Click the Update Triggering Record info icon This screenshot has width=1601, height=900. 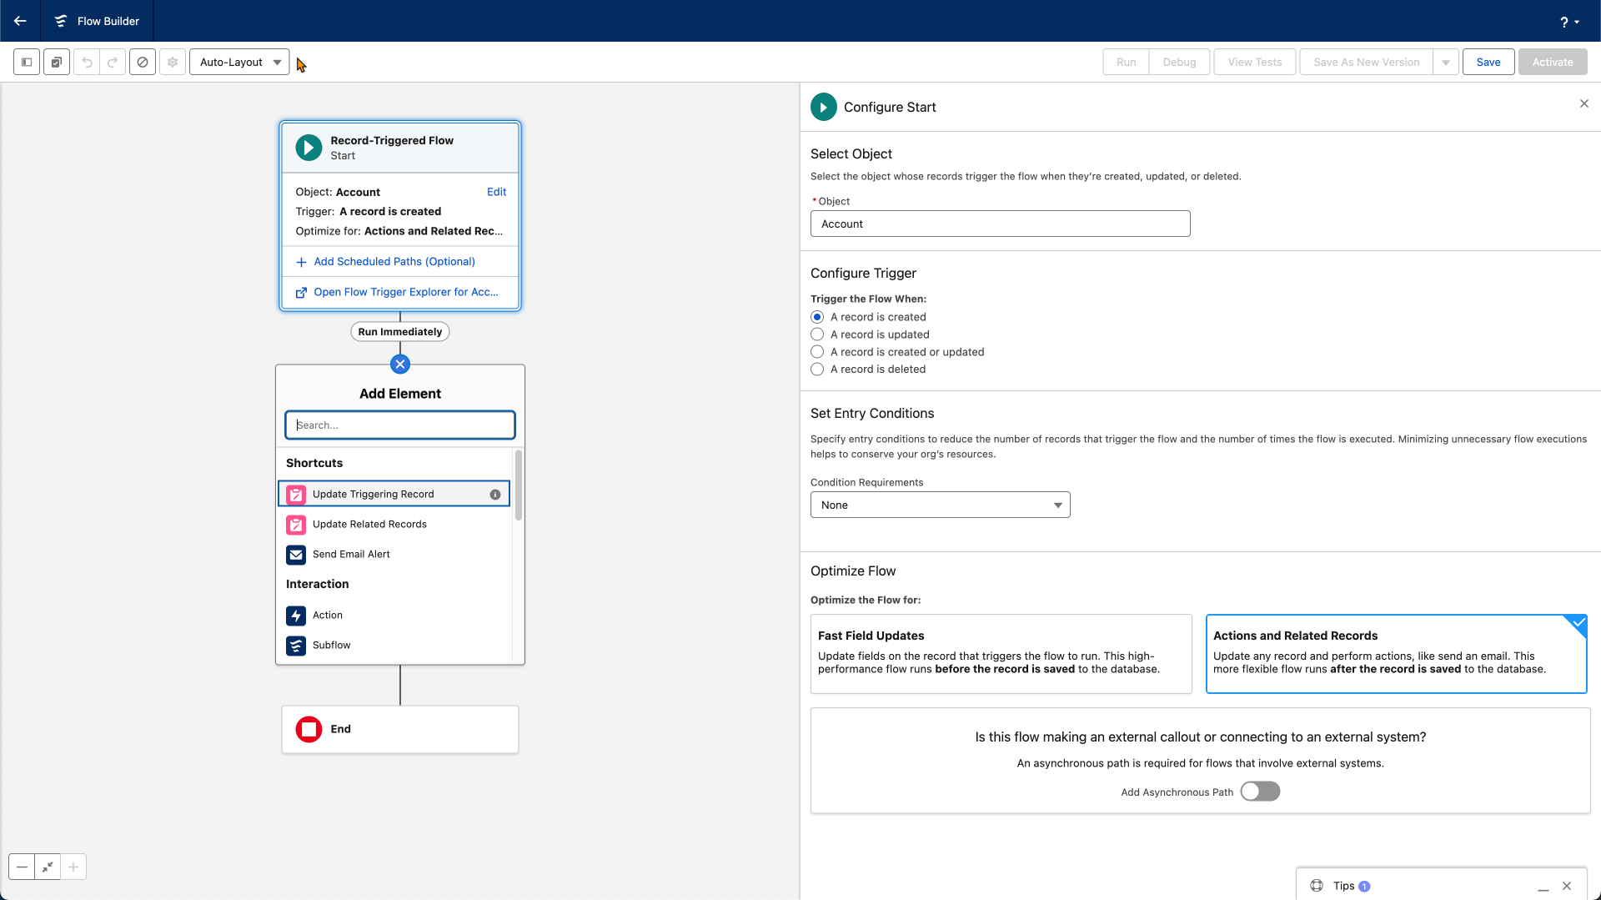click(495, 495)
